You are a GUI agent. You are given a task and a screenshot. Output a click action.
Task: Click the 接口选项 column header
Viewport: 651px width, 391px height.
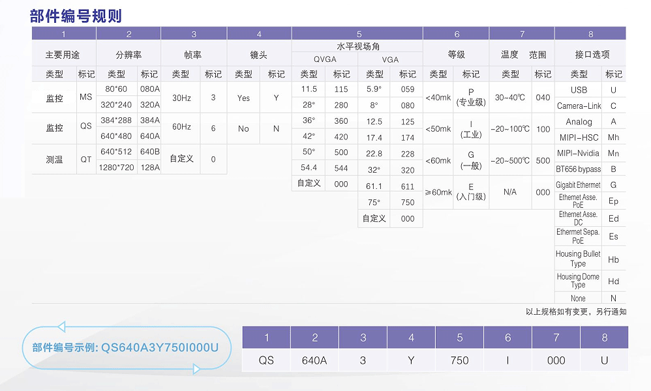[x=590, y=55]
